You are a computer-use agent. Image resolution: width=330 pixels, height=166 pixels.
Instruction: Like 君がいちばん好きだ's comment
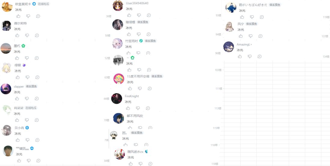tap(242, 17)
